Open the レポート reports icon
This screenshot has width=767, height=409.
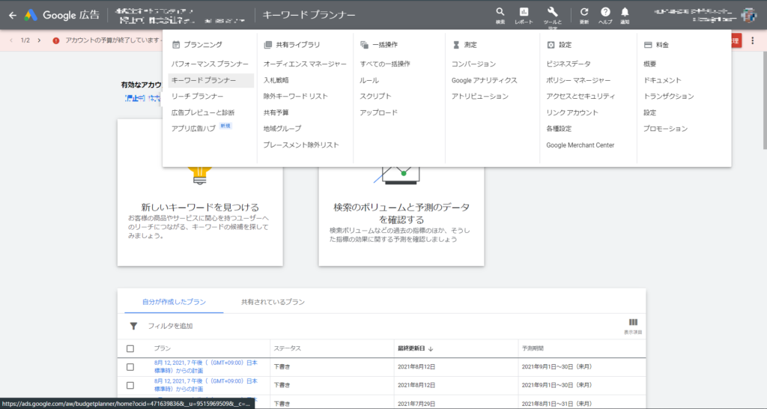click(x=524, y=12)
